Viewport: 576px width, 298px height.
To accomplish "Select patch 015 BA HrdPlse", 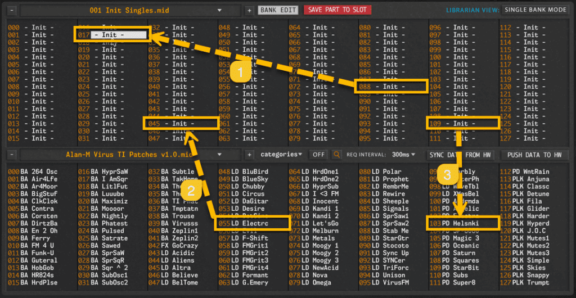I will pos(33,283).
